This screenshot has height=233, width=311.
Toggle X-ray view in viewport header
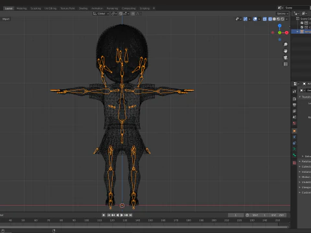pos(264,19)
